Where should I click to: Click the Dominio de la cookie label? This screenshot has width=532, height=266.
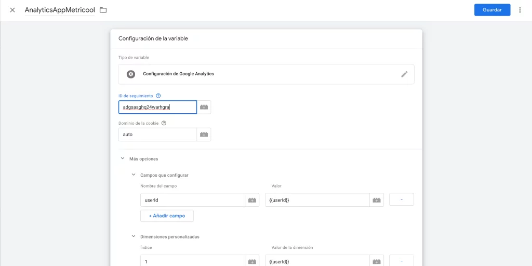(x=138, y=124)
